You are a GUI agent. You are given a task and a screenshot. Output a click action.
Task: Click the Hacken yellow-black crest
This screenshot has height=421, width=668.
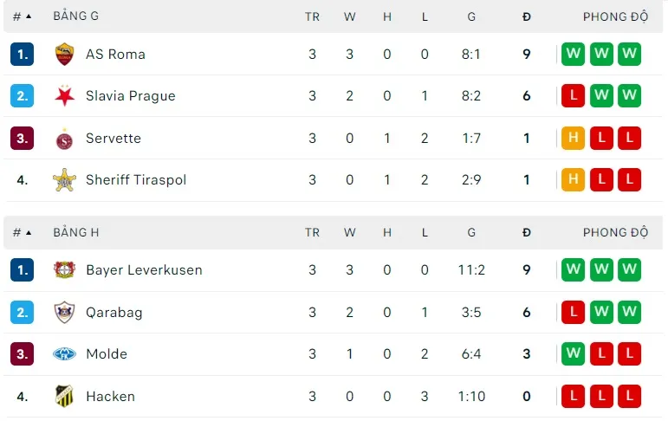[65, 396]
